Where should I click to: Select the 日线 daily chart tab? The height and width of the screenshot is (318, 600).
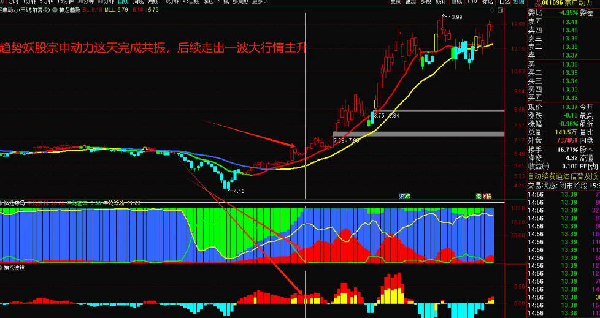pos(123,1)
